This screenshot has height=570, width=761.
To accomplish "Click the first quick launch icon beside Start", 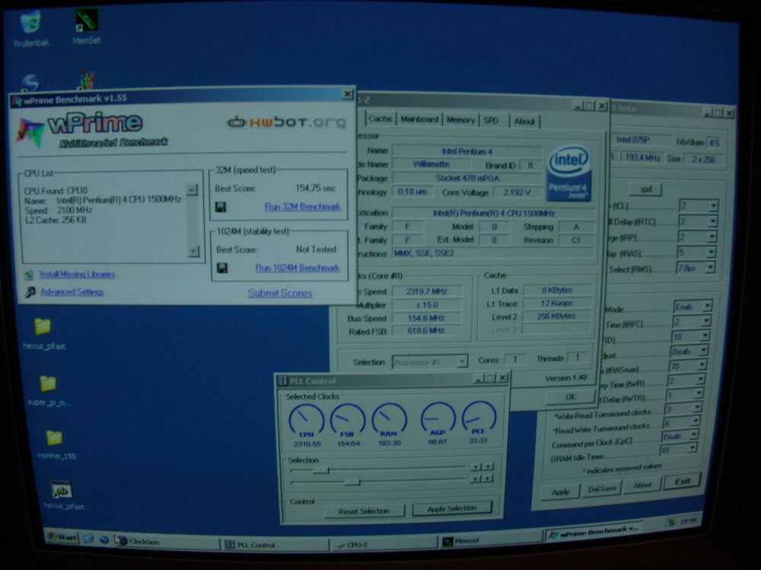I will click(88, 539).
